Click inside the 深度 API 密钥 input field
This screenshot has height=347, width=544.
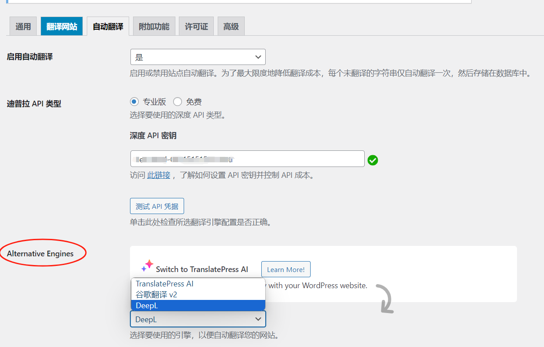point(247,159)
